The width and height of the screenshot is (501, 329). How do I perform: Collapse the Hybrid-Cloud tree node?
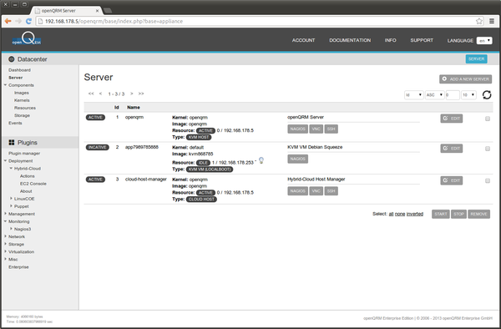[x=11, y=168]
